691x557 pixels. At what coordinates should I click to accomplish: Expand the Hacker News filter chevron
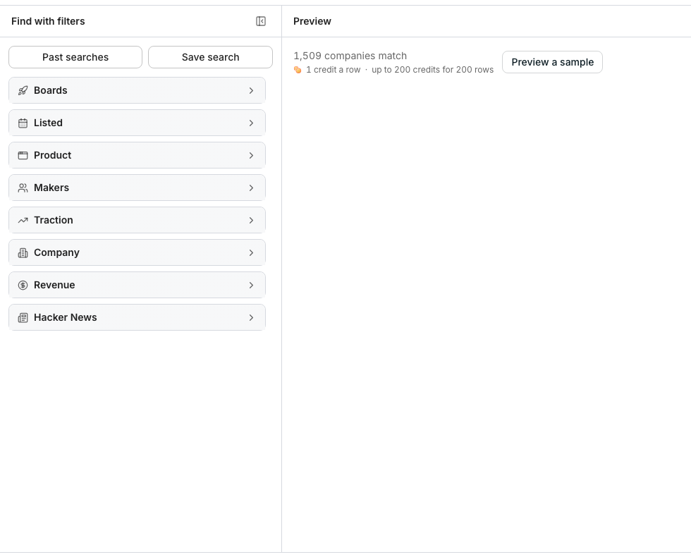(251, 318)
